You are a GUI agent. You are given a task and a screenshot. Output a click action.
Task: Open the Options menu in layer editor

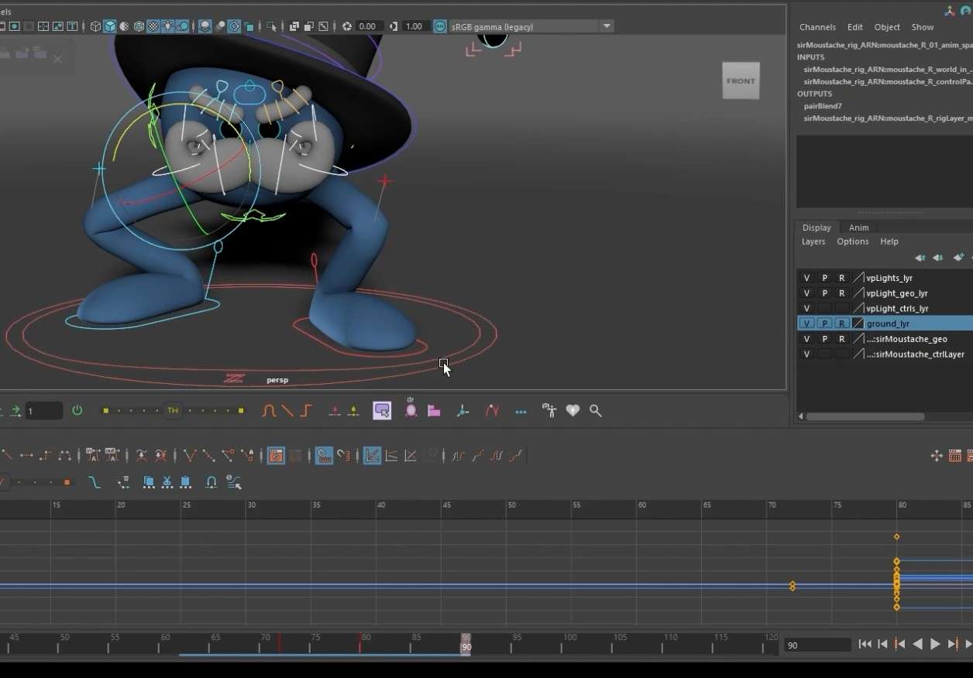853,241
